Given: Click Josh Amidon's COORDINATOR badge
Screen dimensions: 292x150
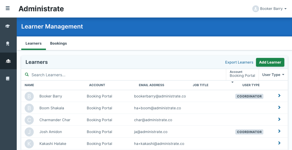Looking at the screenshot, I should point(249,132).
